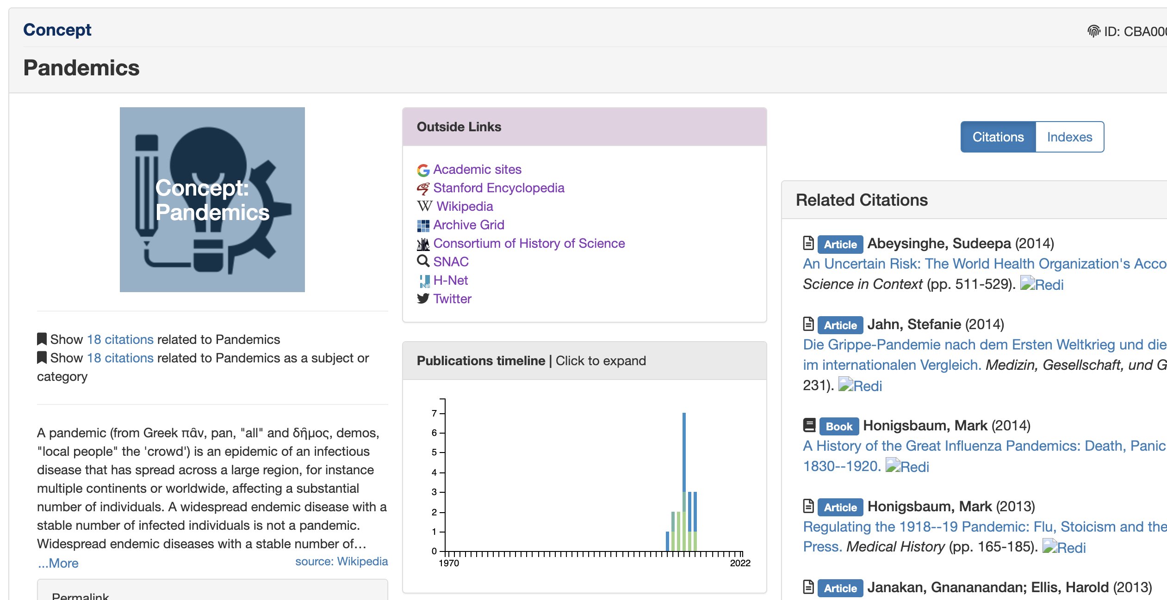Open the source: Wikipedia link
1167x600 pixels.
[x=341, y=561]
